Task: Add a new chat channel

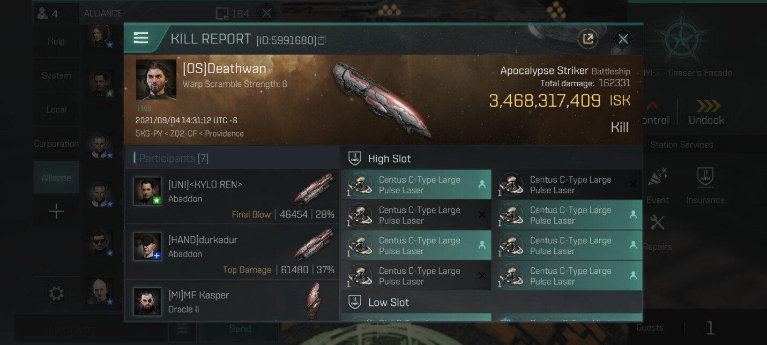Action: click(56, 212)
